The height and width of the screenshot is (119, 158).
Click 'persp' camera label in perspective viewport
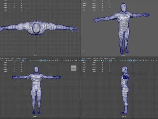(124, 55)
